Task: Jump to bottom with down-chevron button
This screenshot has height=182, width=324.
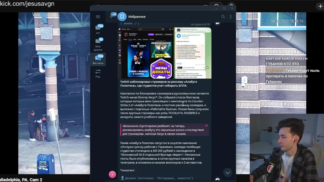Action: [228, 173]
